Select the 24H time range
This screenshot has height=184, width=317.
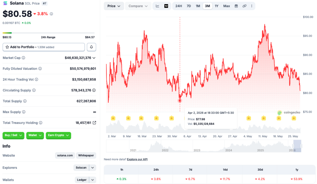click(179, 6)
